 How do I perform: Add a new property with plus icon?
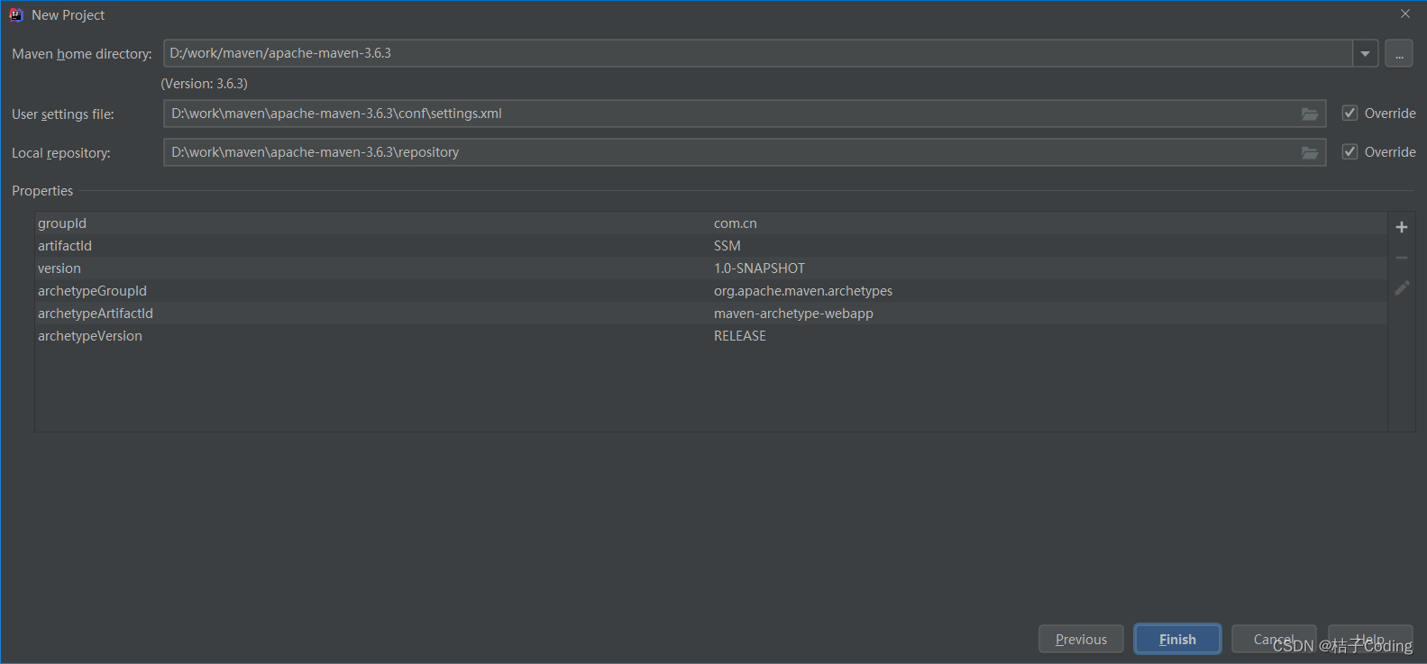(x=1402, y=227)
